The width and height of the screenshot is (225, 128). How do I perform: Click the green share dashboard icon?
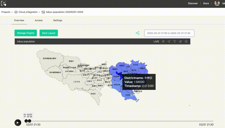pos(138,33)
